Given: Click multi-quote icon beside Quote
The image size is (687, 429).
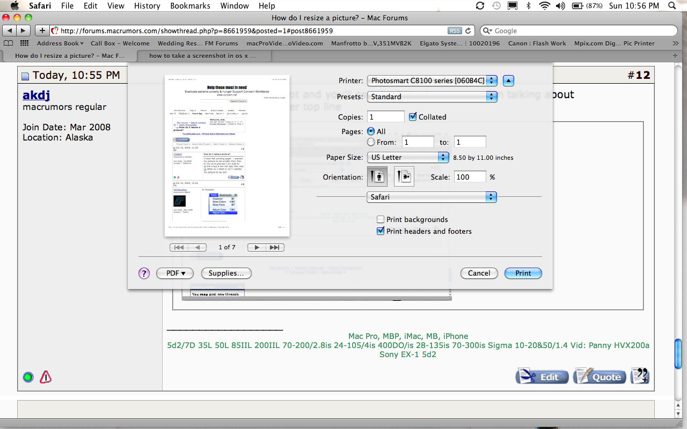Looking at the screenshot, I should [x=640, y=376].
